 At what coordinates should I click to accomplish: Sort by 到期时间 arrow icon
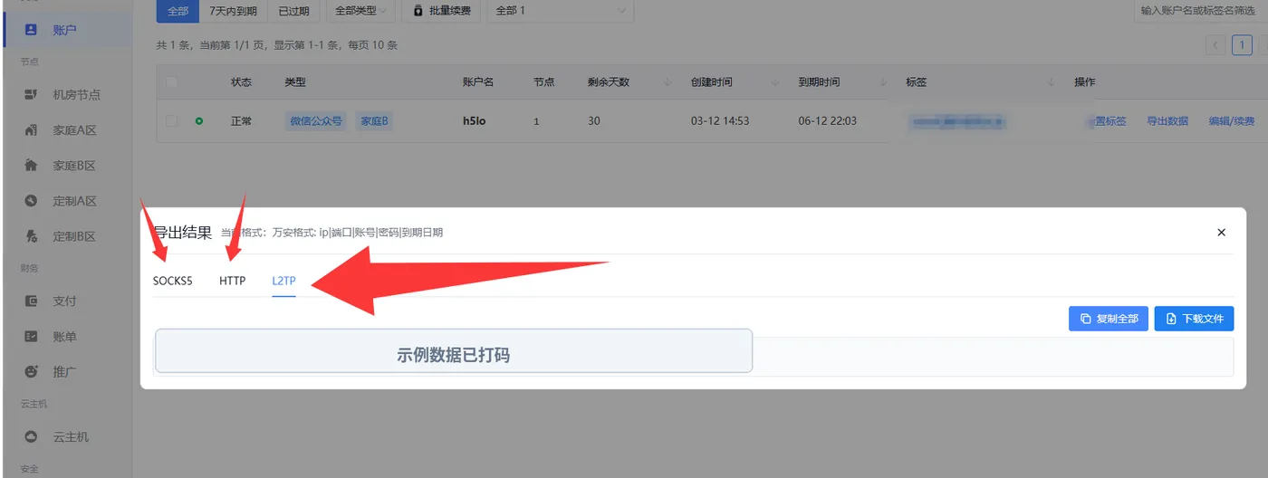pyautogui.click(x=883, y=82)
